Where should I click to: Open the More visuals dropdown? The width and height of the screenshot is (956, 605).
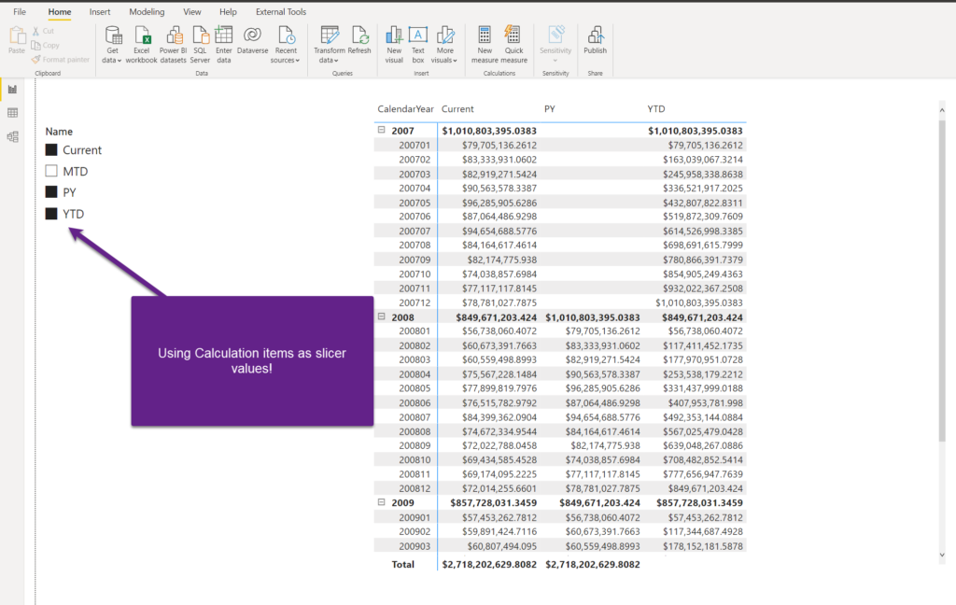(444, 44)
